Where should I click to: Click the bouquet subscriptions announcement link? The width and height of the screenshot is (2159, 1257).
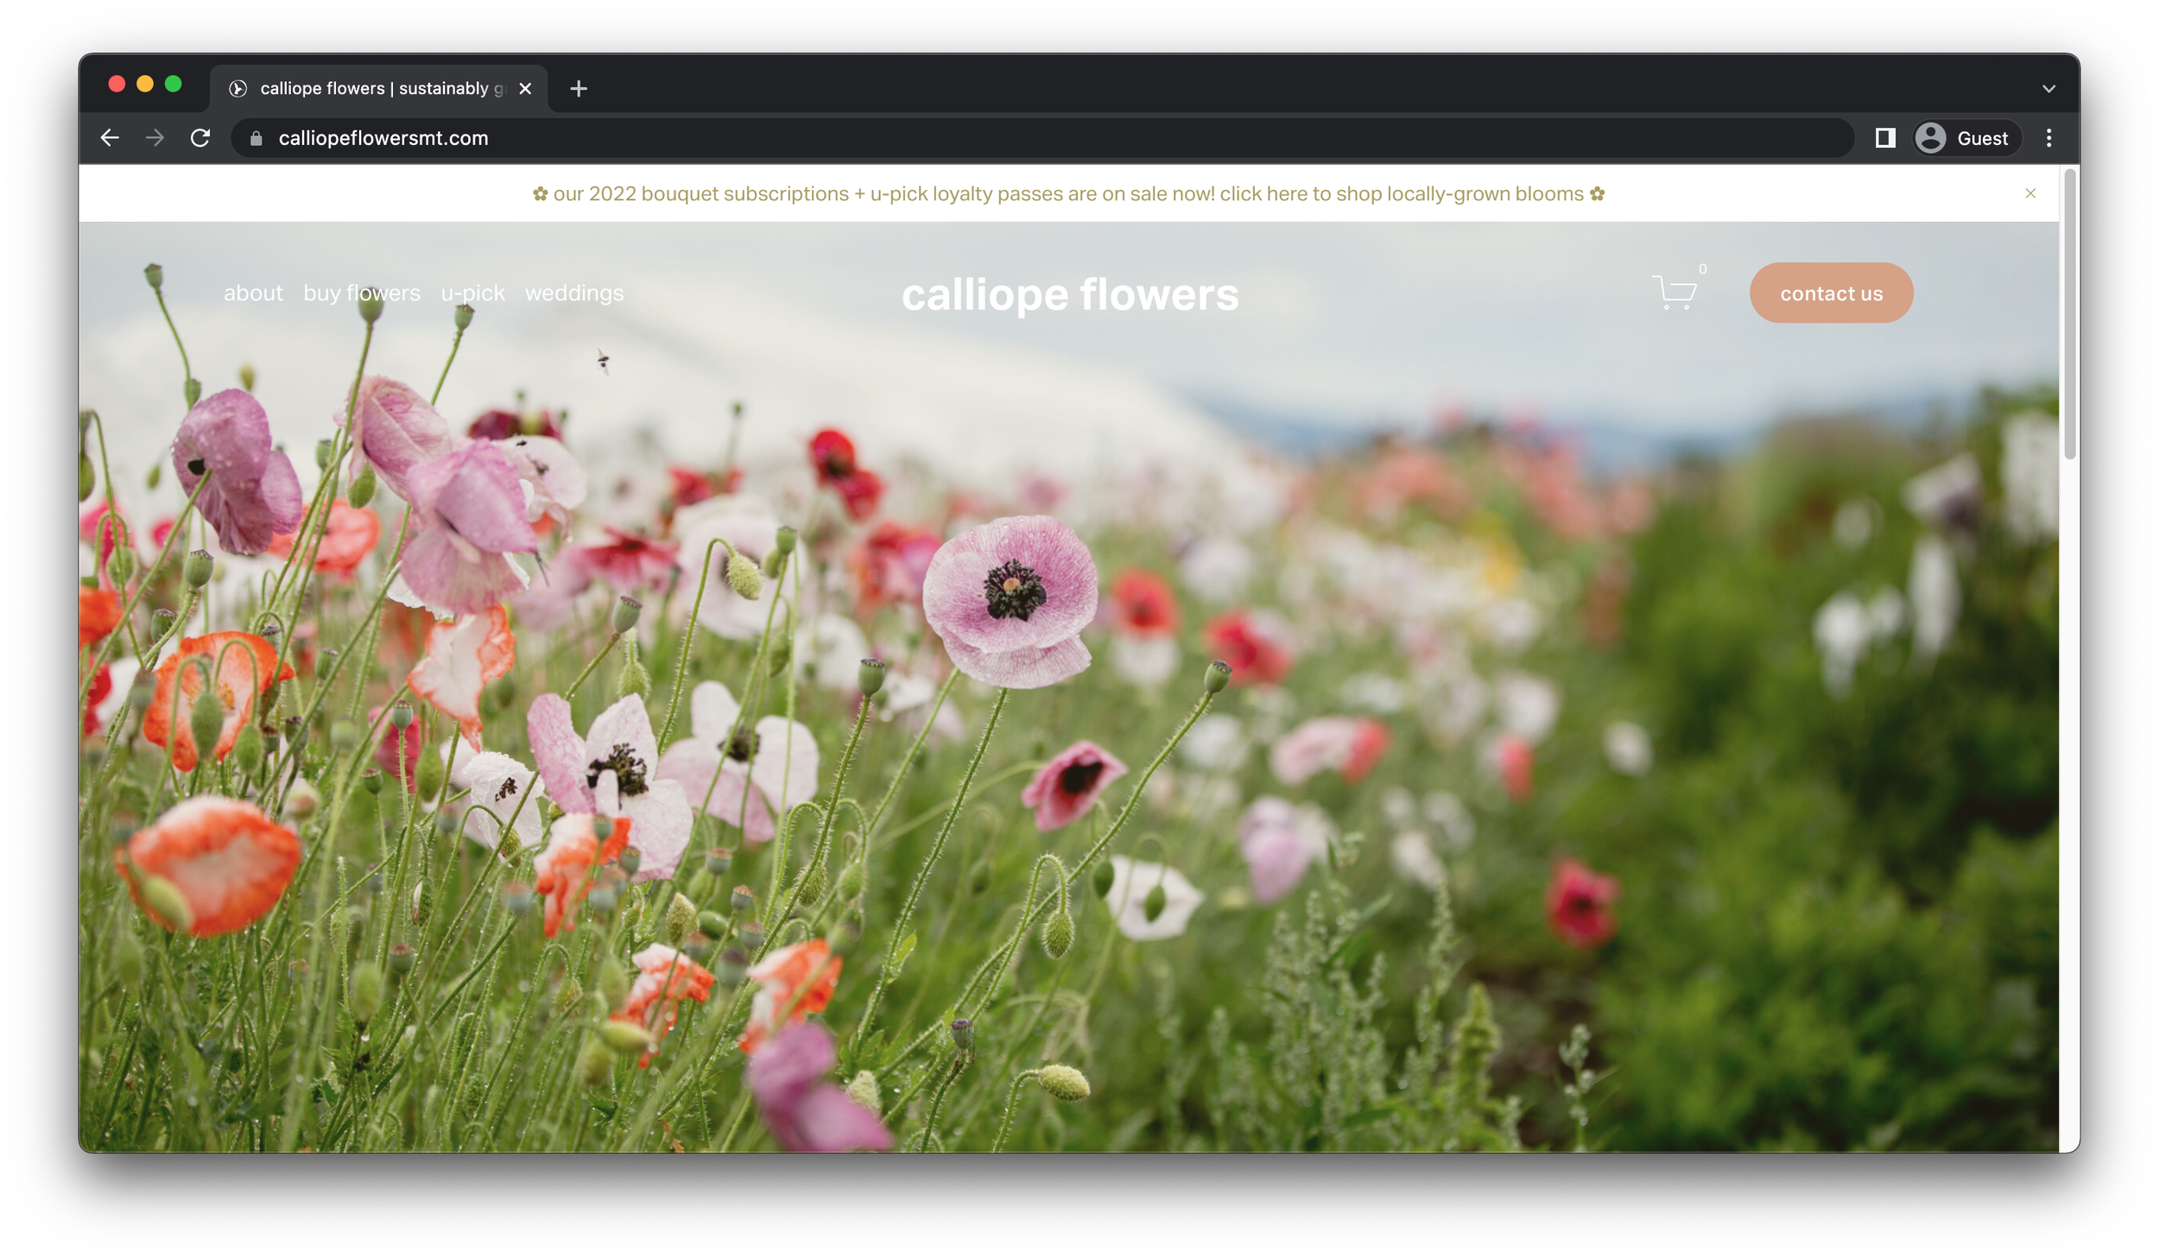(x=1068, y=194)
